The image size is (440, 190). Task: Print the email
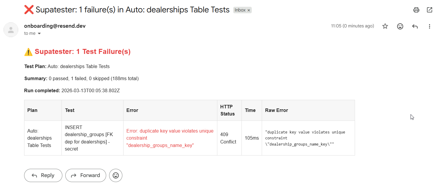click(x=416, y=10)
